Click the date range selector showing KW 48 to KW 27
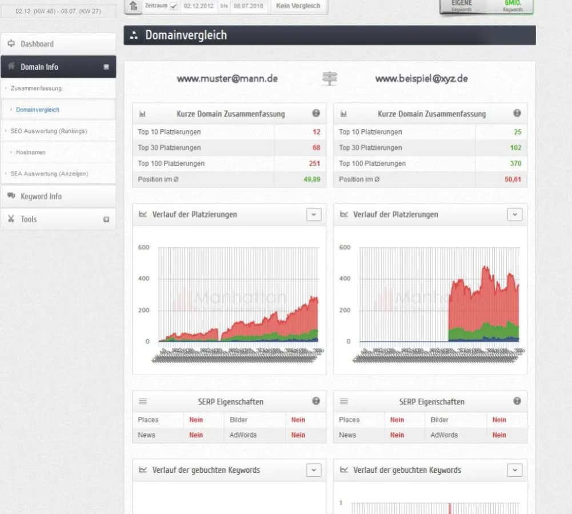572x514 pixels. [x=58, y=10]
